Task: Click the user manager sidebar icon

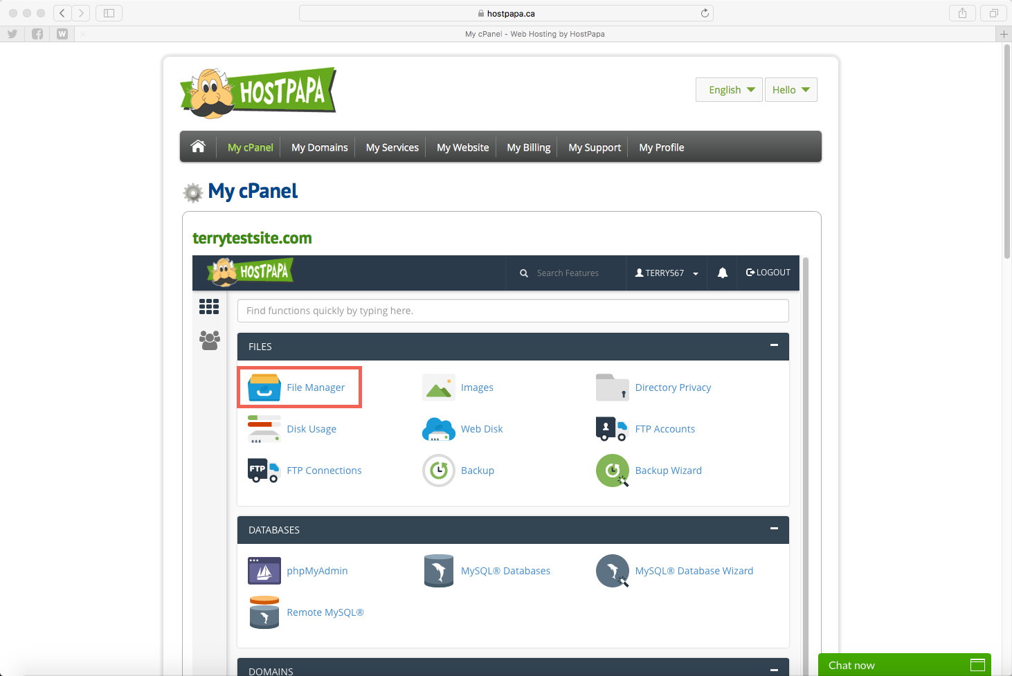Action: point(209,340)
